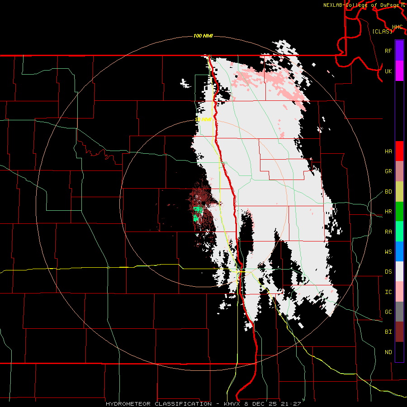This screenshot has height=407, width=407.
Task: Click the RF purple legend swatch
Action: 399,51
